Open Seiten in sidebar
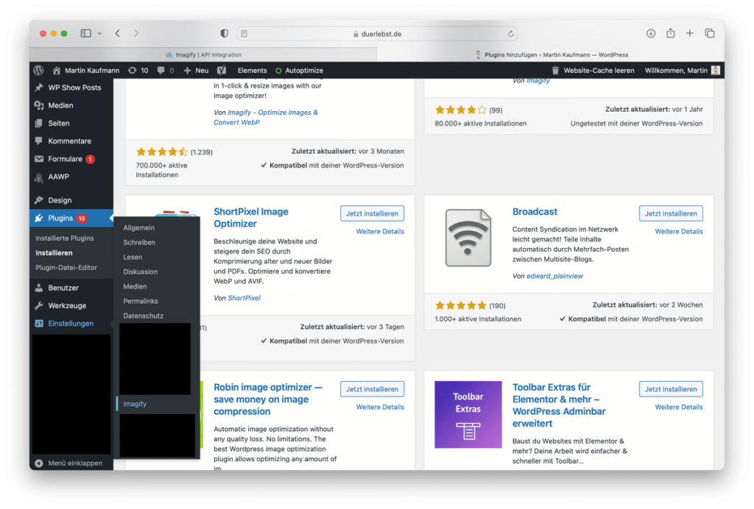 point(71,123)
